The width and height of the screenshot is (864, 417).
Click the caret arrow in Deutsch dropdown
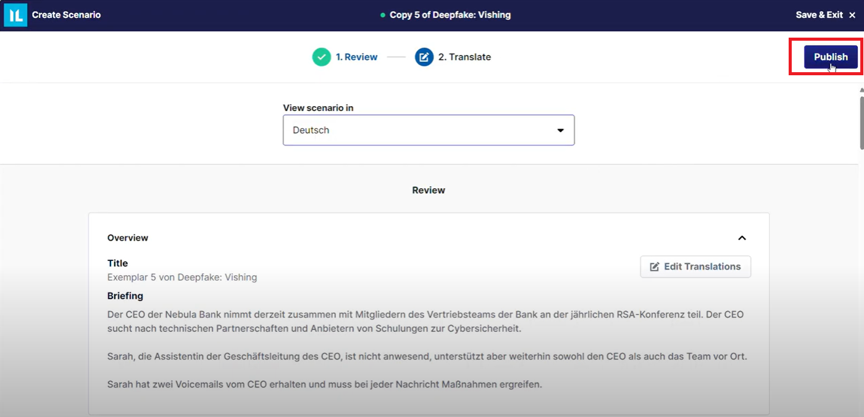coord(561,130)
